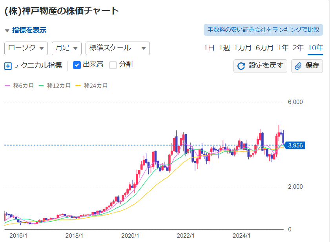The width and height of the screenshot is (330, 242).
Task: Click the paperclip icon on 保存 button
Action: tap(298, 66)
